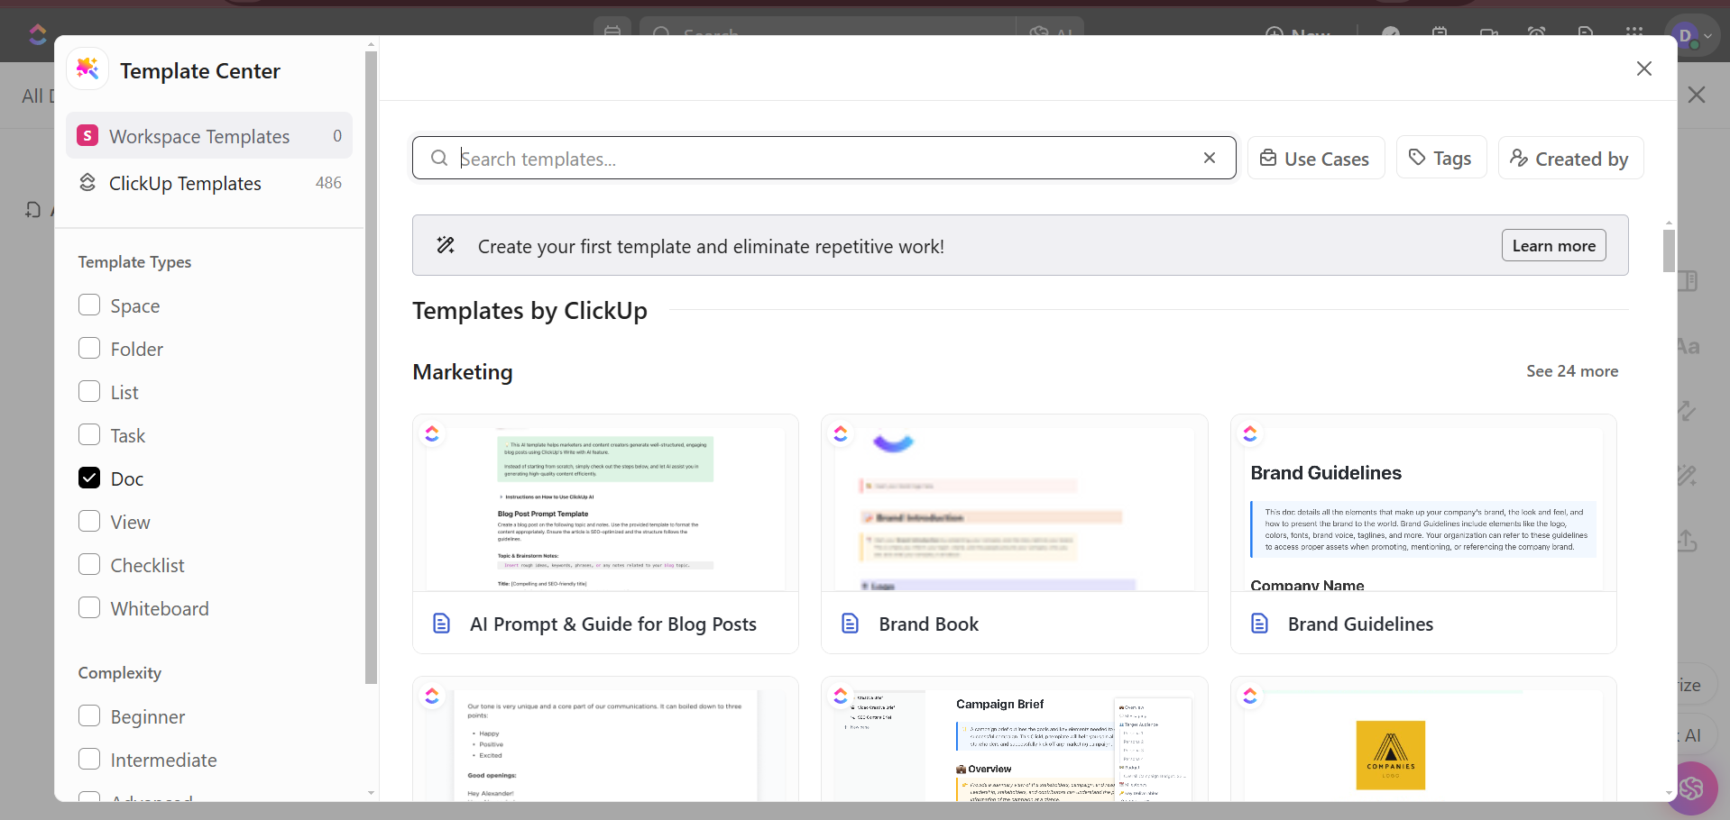The image size is (1730, 820).
Task: Click the Marketing section heading
Action: [463, 372]
